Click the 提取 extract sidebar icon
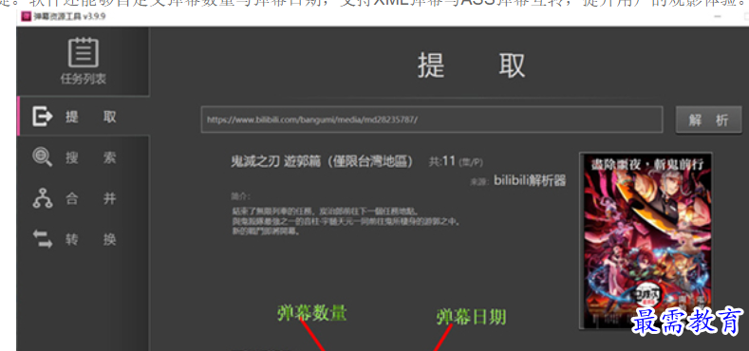 pyautogui.click(x=42, y=117)
